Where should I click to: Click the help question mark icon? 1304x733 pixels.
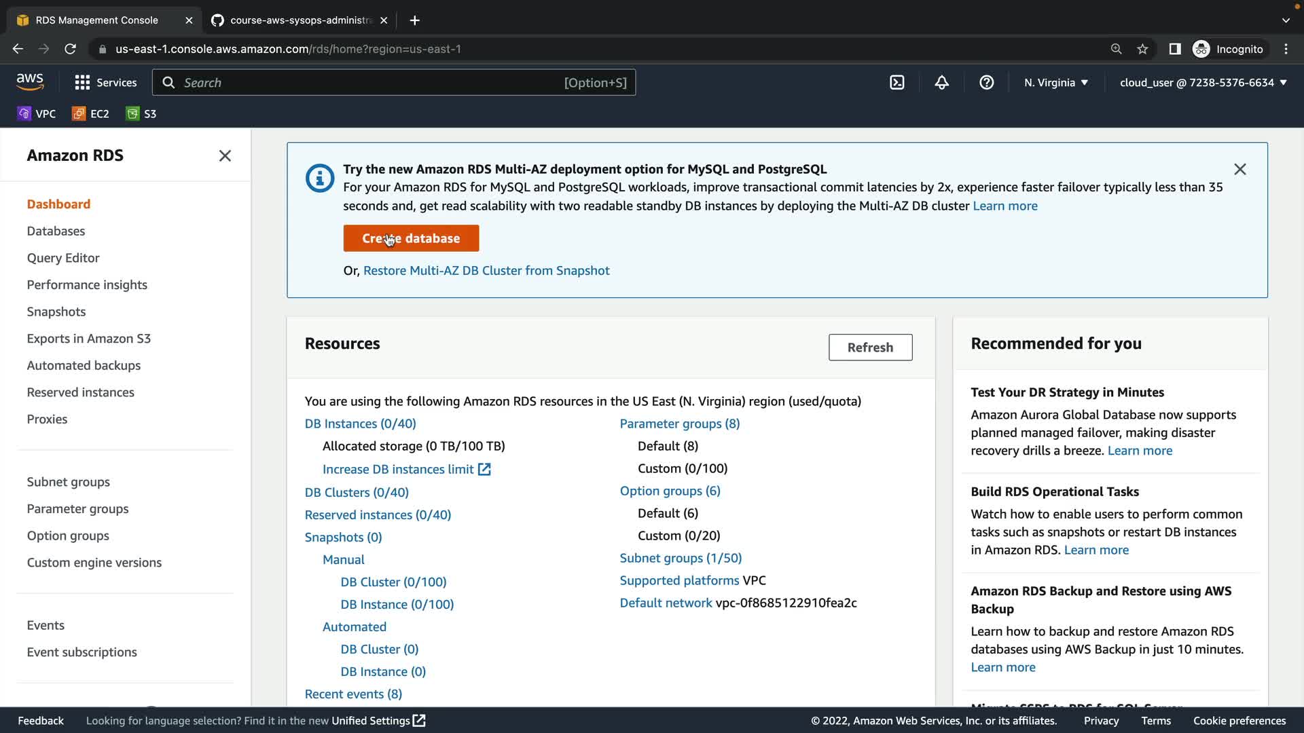(x=986, y=82)
